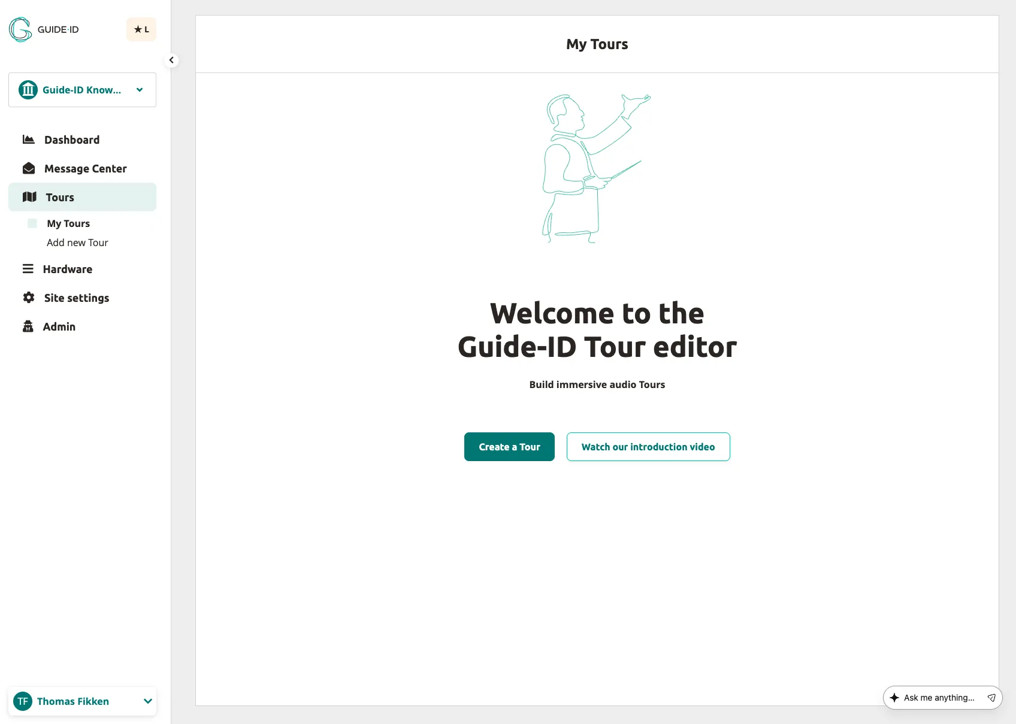This screenshot has width=1016, height=724.
Task: Click the Welcome to the Guide-ID Tour editor heading
Action: click(x=597, y=330)
